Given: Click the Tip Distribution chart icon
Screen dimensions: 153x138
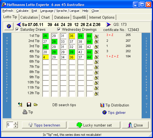Looking at the screenshot, I should [x=102, y=105].
